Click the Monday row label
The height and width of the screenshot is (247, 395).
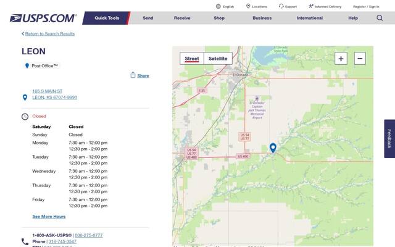pyautogui.click(x=40, y=143)
